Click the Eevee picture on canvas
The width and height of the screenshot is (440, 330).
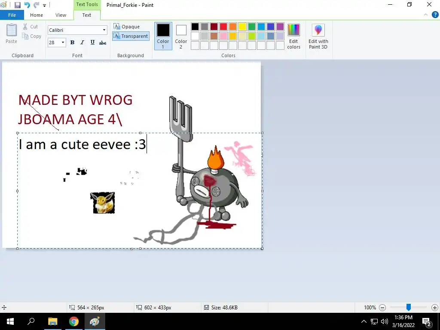102,203
